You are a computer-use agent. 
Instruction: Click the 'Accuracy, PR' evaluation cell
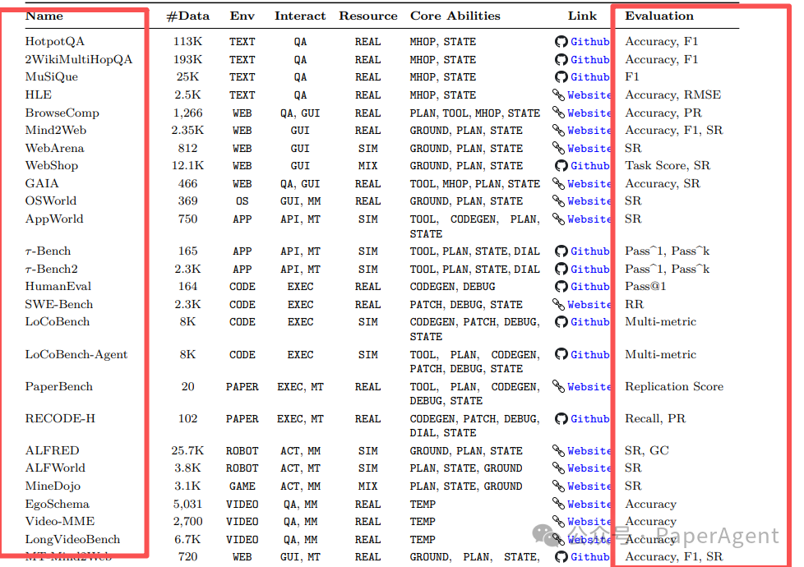663,113
